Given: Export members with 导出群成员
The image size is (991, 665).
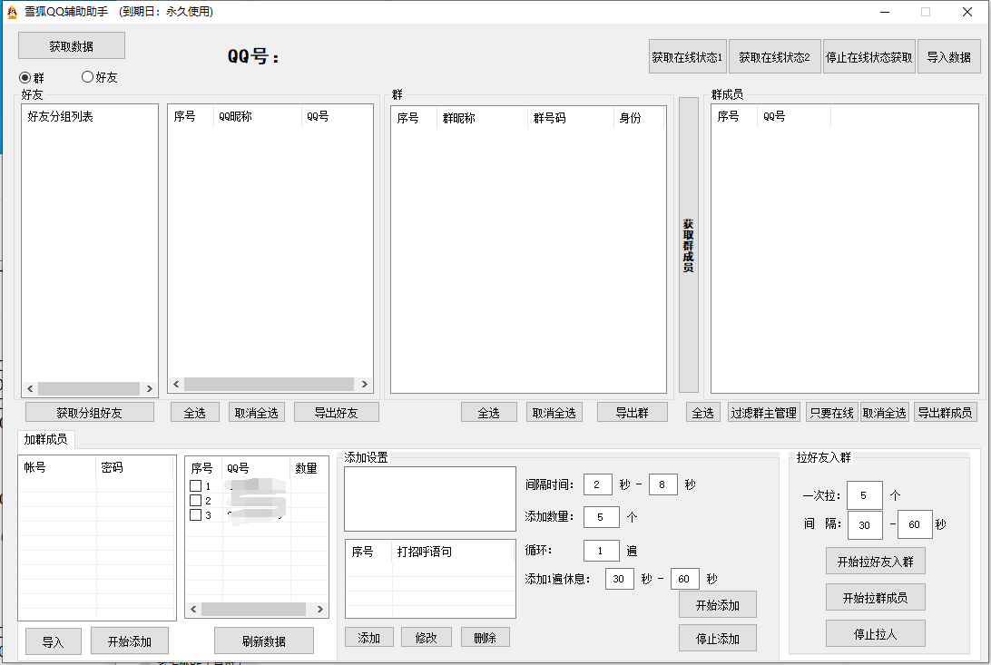Looking at the screenshot, I should (945, 413).
